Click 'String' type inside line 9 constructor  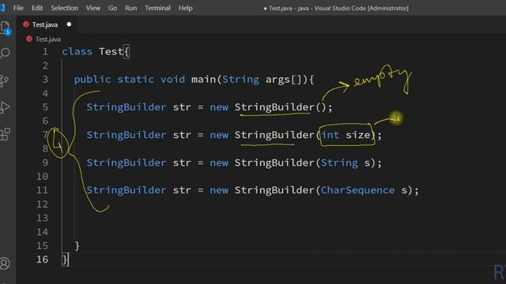[x=339, y=163]
